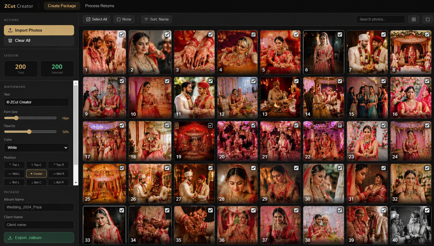
Task: Toggle the checkbox on photo 8
Action: [x=427, y=34]
